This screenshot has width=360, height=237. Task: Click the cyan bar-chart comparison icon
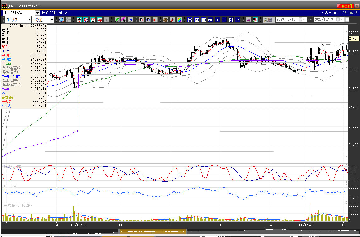click(x=93, y=20)
